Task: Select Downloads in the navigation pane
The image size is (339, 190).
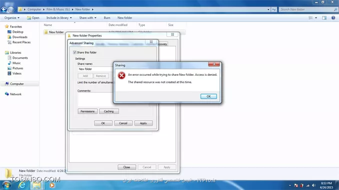Action: tap(19, 37)
